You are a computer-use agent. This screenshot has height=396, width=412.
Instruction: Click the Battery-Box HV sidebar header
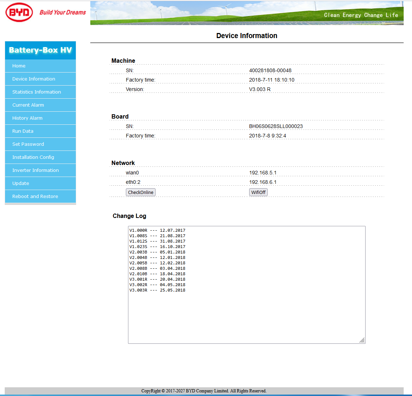coord(40,50)
